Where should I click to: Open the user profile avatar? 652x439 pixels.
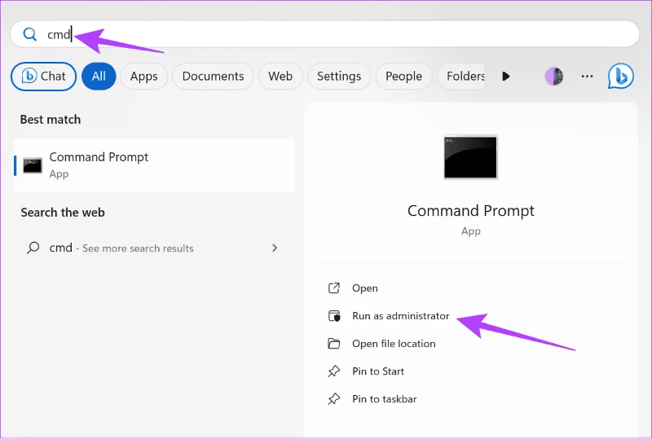554,76
